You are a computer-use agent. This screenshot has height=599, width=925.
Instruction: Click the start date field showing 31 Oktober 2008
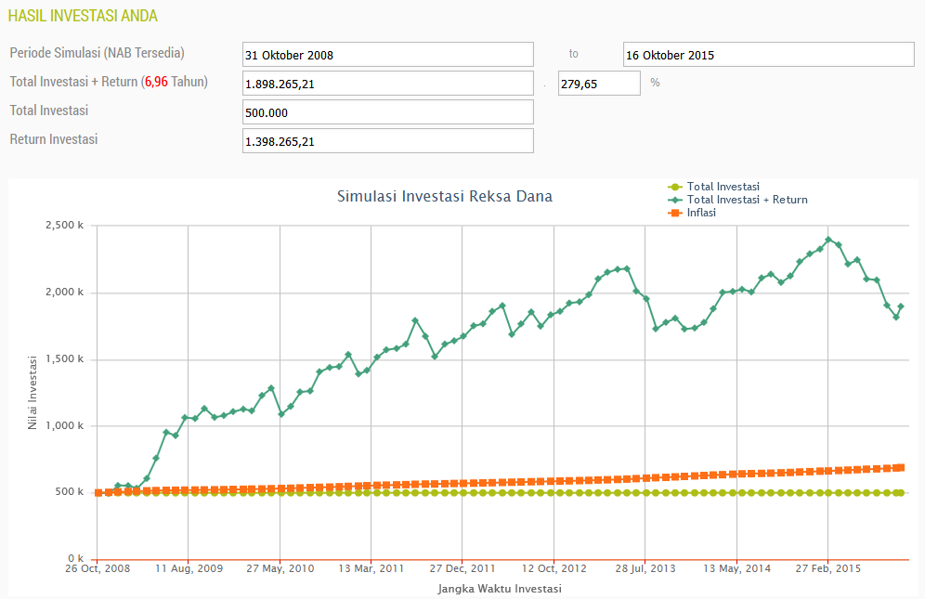pyautogui.click(x=387, y=55)
